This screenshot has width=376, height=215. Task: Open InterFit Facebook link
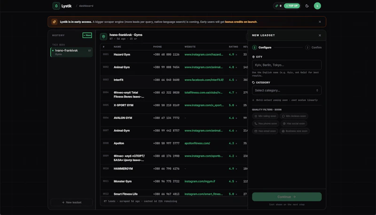tap(204, 80)
